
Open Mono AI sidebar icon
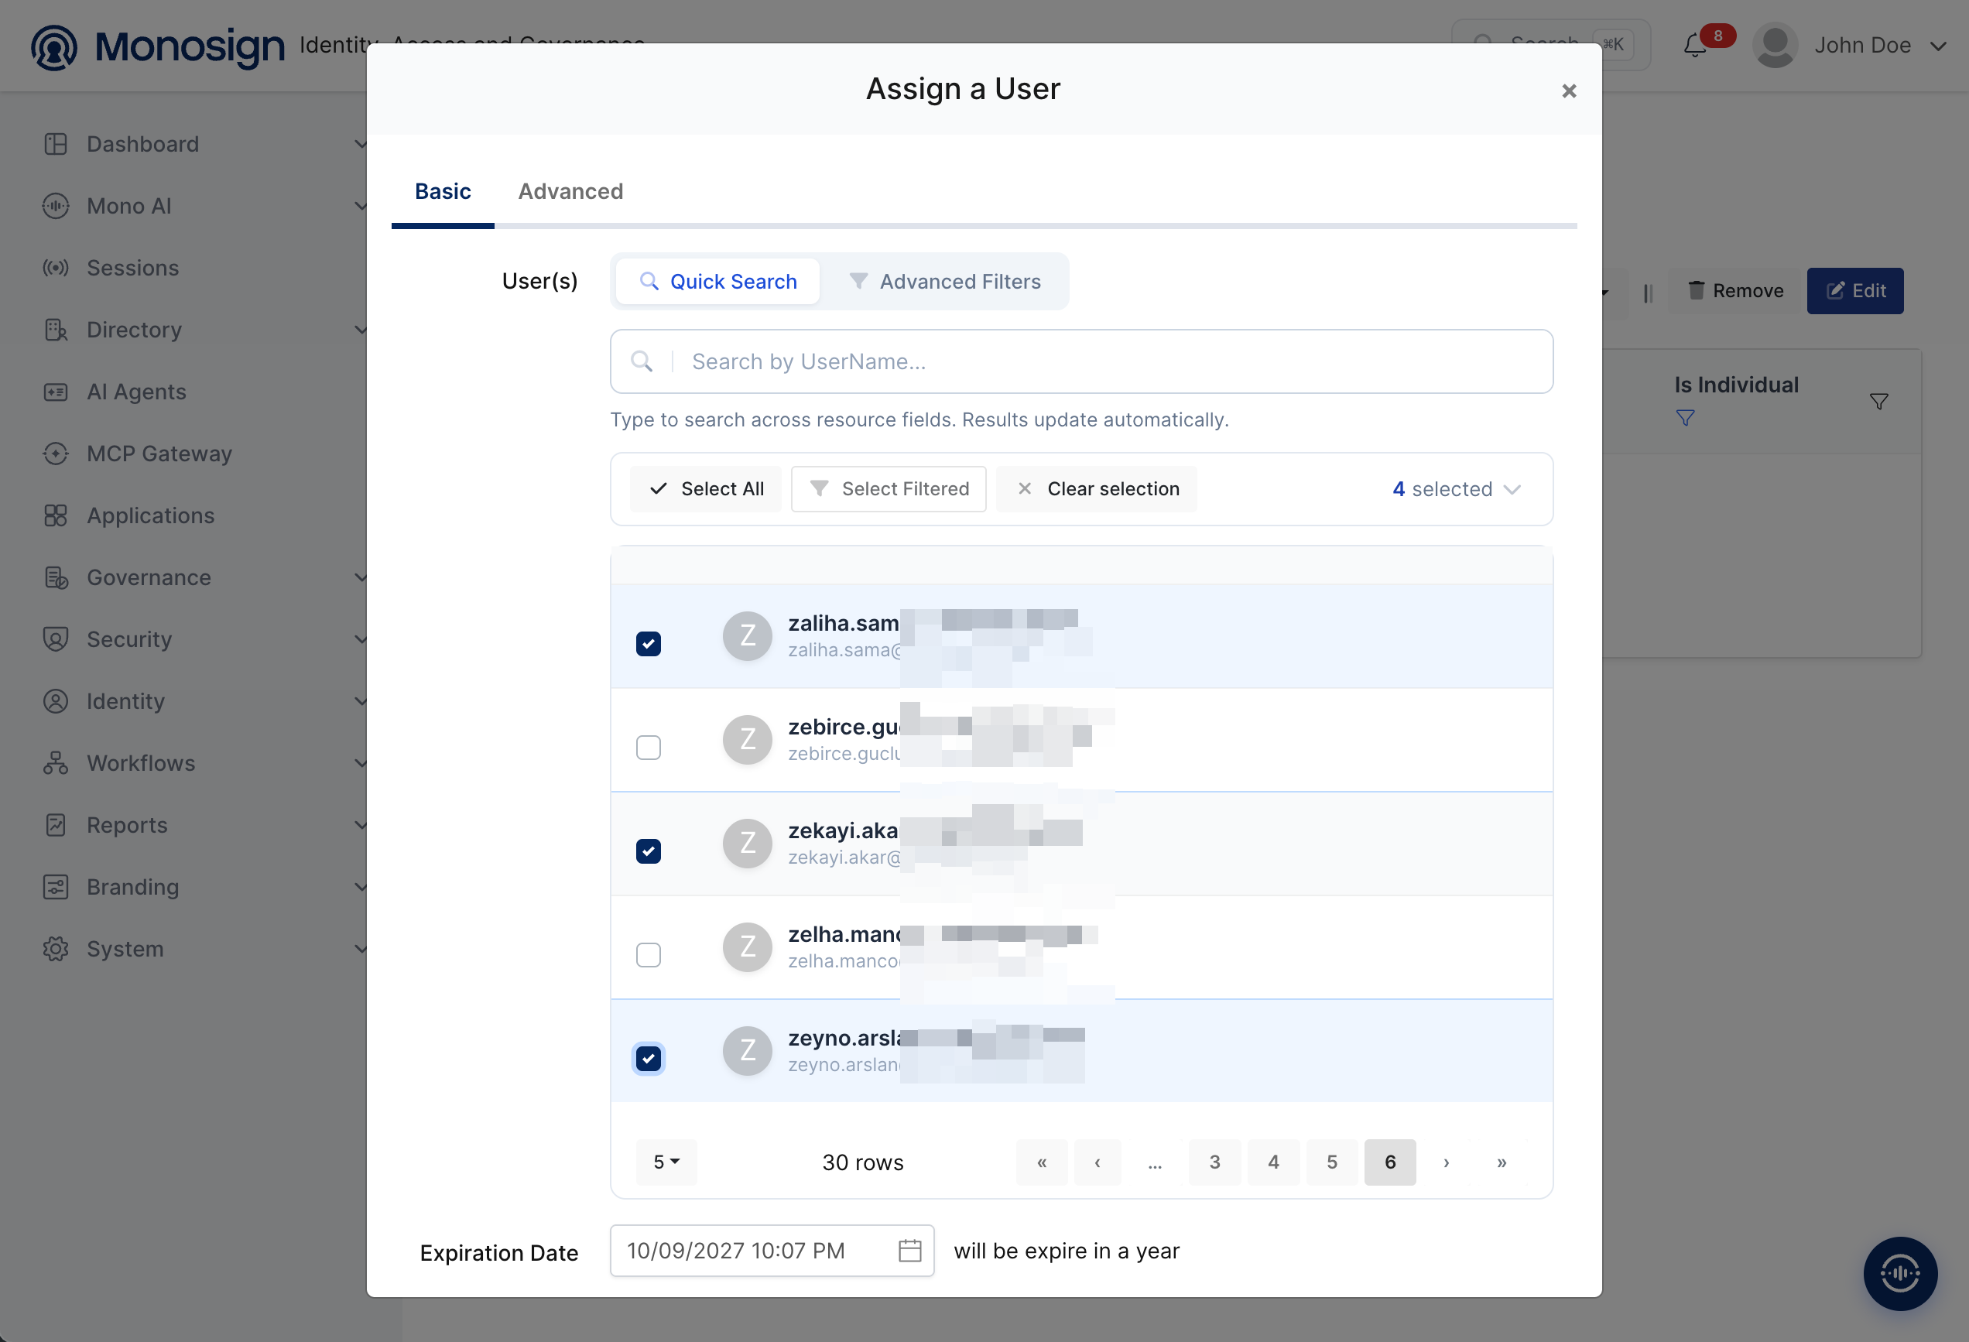[x=56, y=206]
